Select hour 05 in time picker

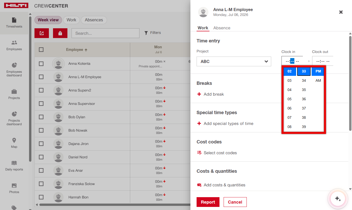pyautogui.click(x=289, y=99)
